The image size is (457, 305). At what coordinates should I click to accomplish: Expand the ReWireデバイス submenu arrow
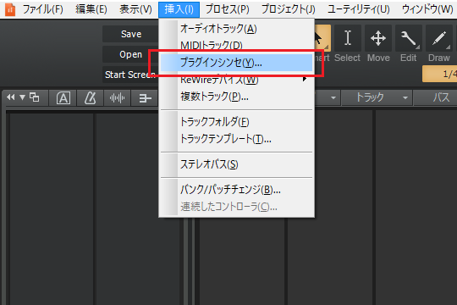click(305, 79)
